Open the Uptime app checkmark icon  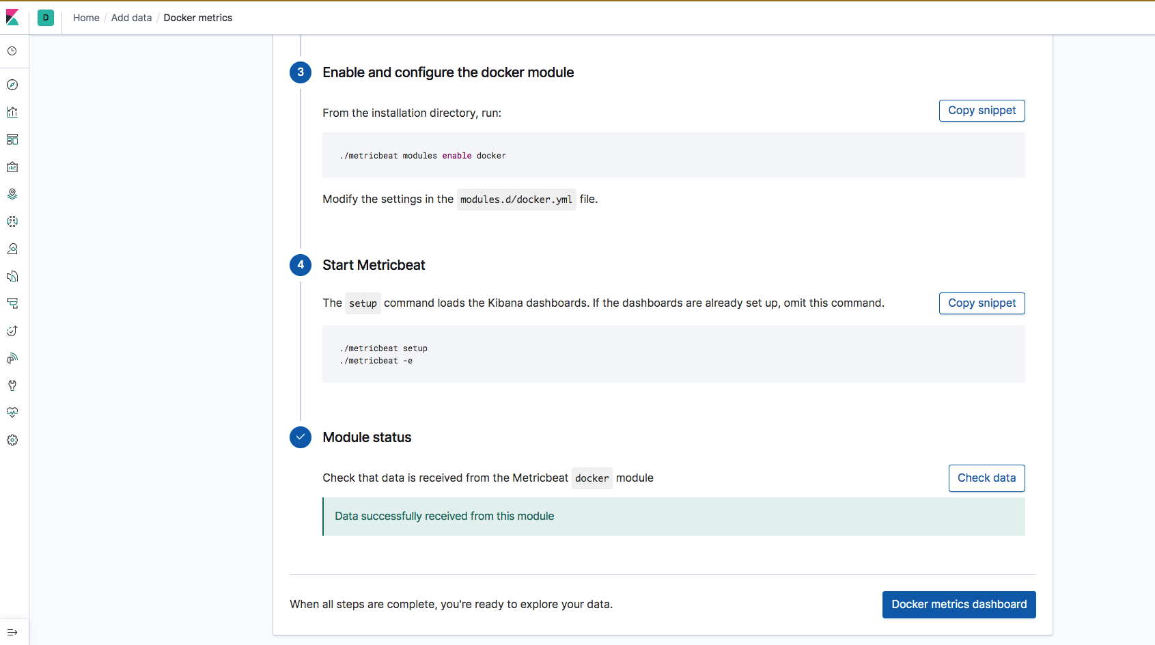point(12,331)
